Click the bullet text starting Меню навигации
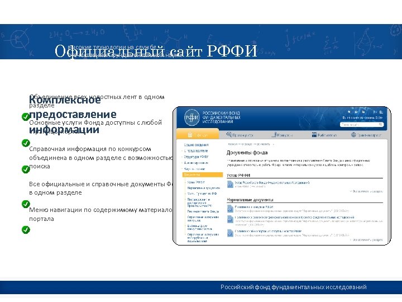 coord(100,214)
